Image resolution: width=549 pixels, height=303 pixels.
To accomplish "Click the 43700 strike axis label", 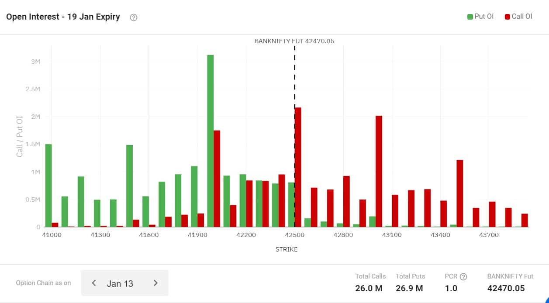I will coord(489,235).
